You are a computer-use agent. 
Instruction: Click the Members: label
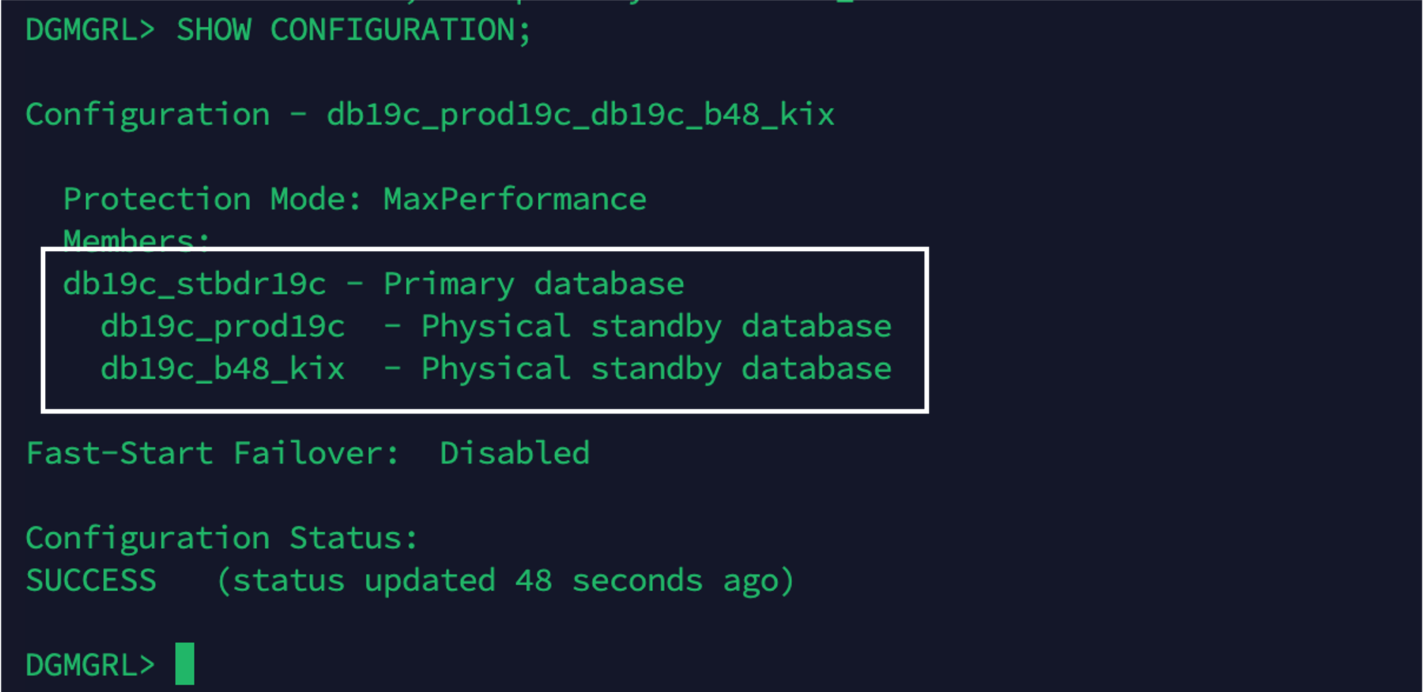point(136,239)
